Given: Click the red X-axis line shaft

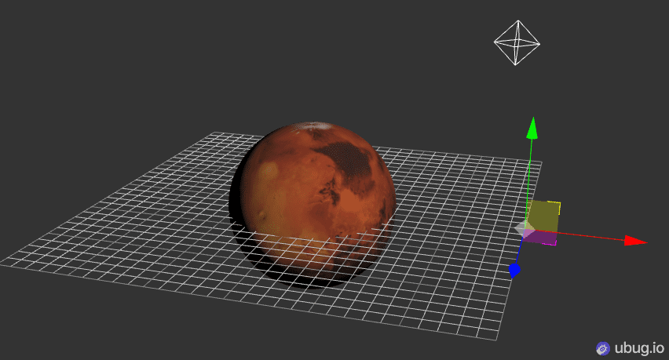Looking at the screenshot, I should 589,237.
